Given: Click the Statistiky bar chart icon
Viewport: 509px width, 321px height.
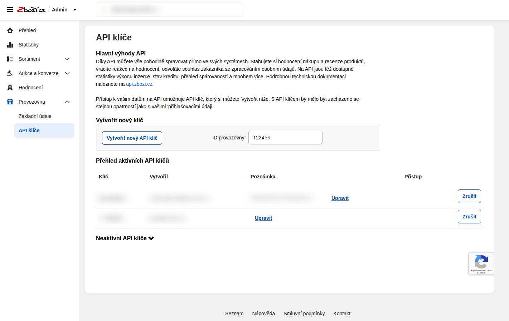Looking at the screenshot, I should point(10,45).
